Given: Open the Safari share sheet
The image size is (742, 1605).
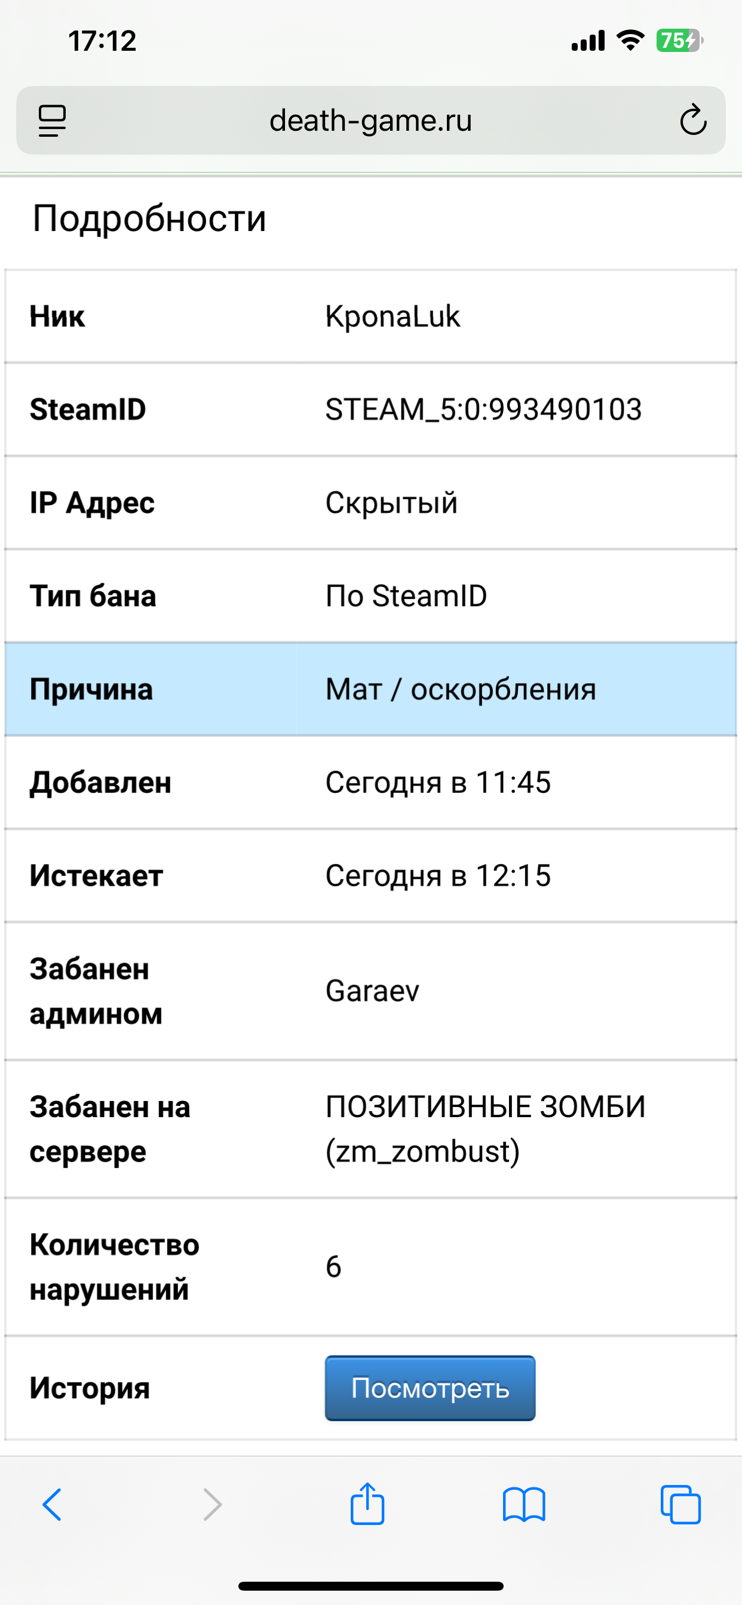Looking at the screenshot, I should tap(367, 1503).
